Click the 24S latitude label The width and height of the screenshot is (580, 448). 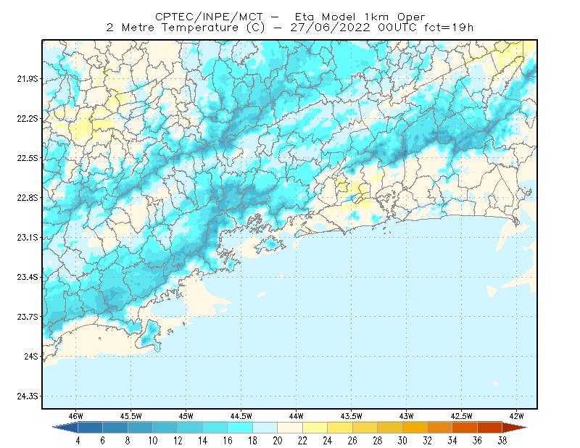[31, 356]
